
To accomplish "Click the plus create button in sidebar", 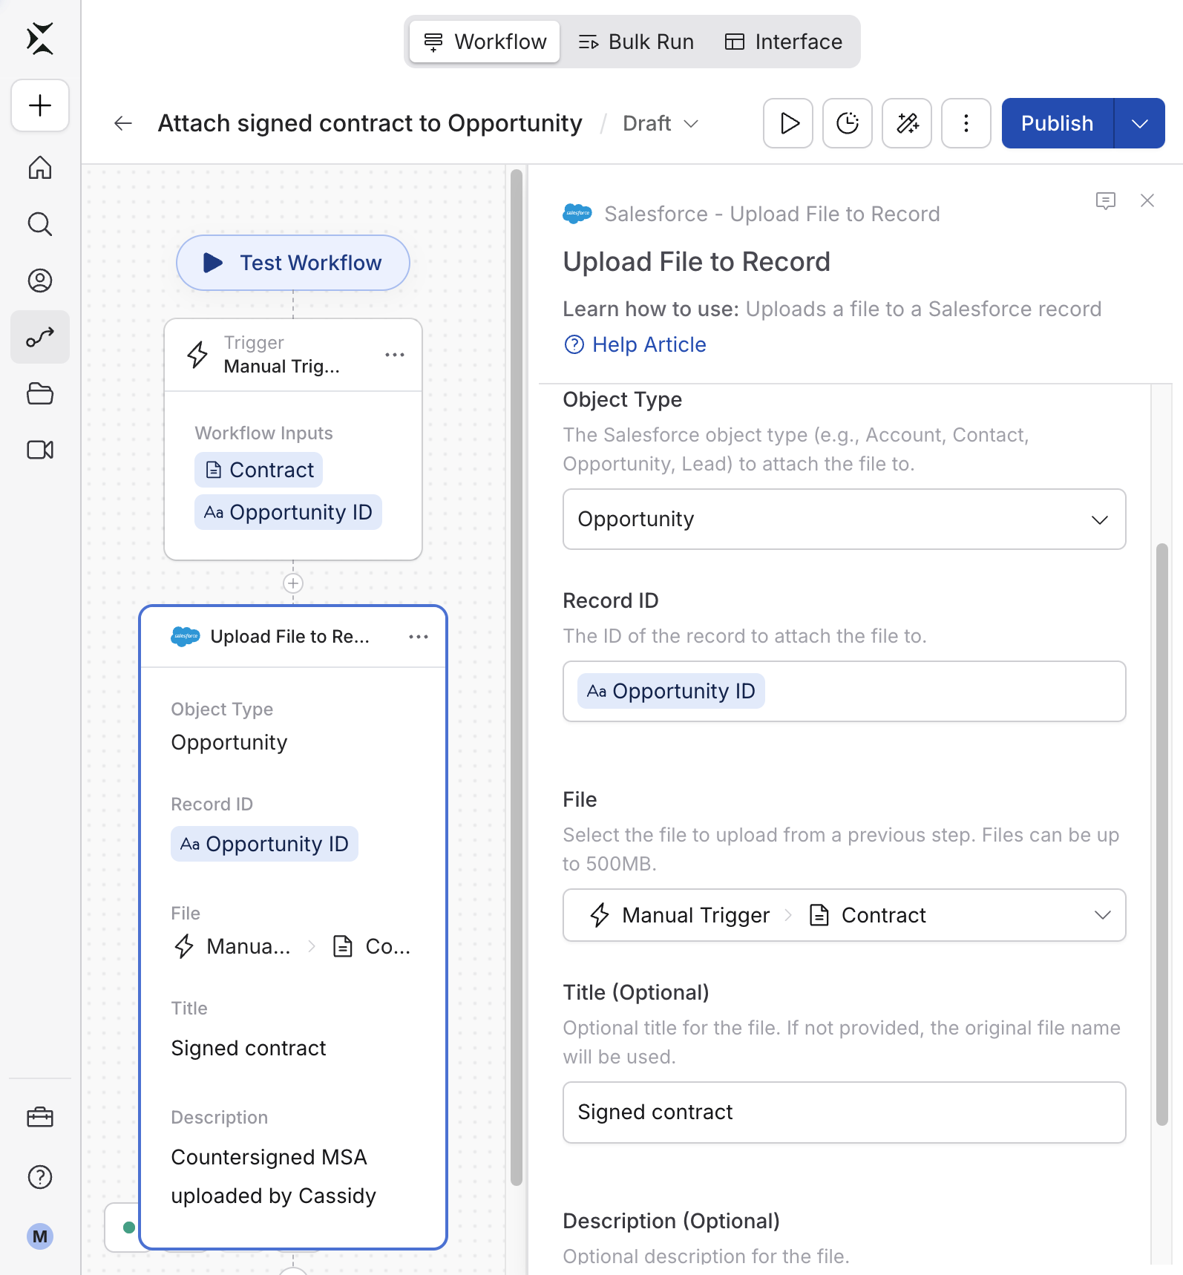I will [40, 105].
